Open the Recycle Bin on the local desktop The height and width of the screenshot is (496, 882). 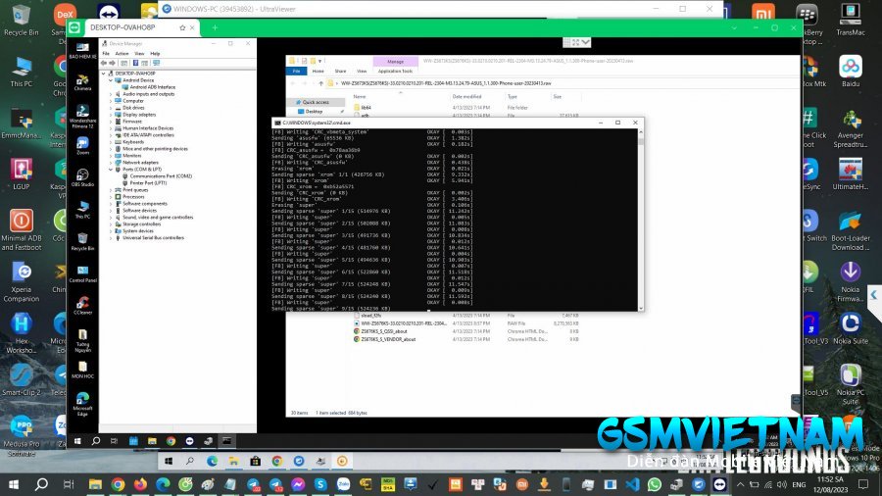click(21, 21)
